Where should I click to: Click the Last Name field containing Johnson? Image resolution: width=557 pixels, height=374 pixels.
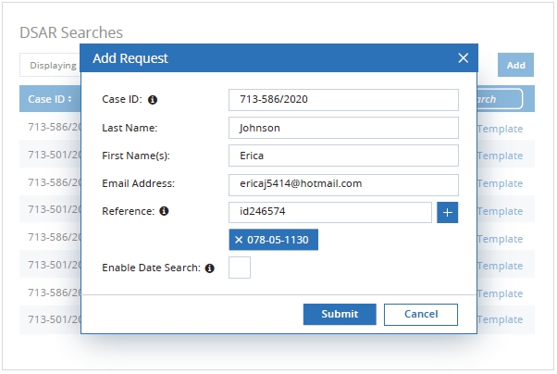[x=343, y=128]
